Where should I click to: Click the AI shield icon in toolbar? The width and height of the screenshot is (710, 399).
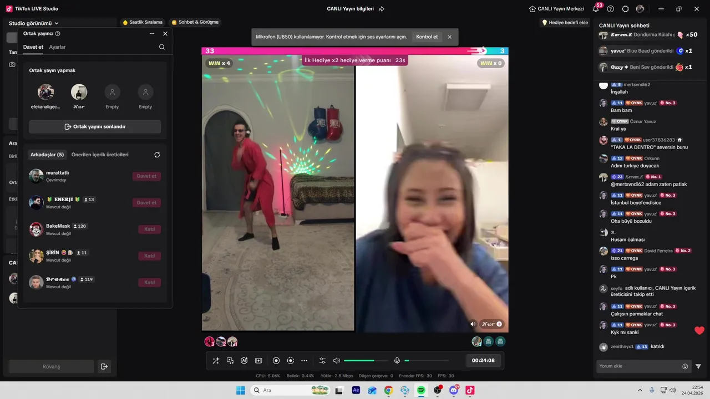[x=244, y=361]
